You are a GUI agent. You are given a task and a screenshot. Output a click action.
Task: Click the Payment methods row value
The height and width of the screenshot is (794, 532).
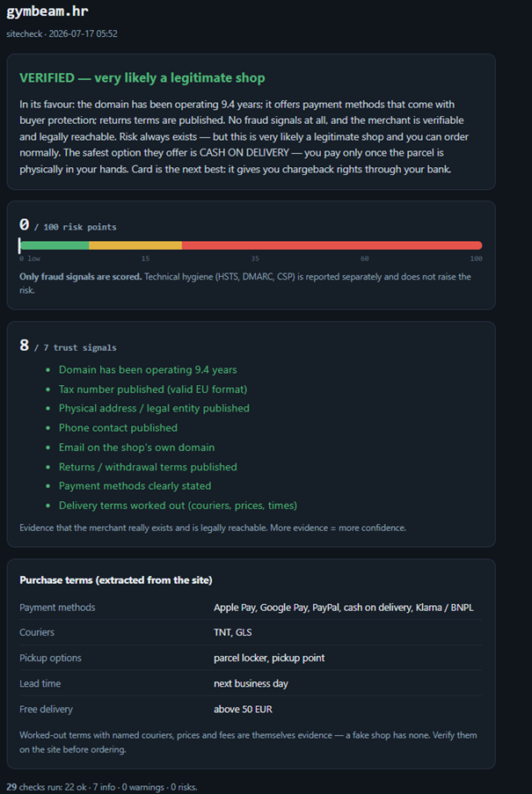click(344, 608)
